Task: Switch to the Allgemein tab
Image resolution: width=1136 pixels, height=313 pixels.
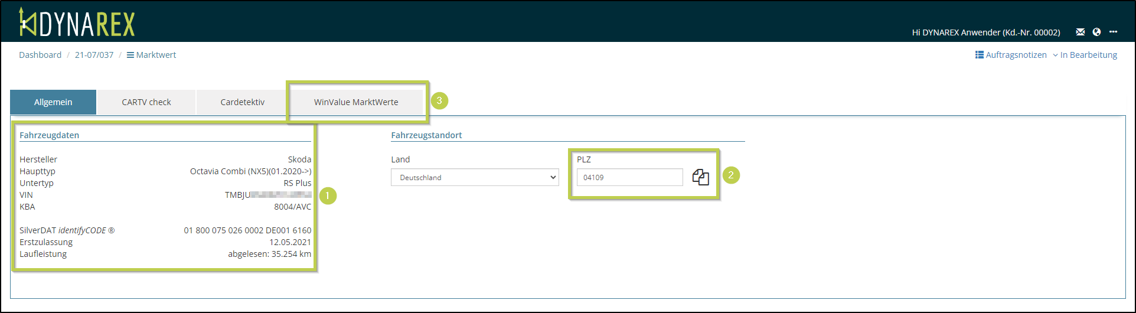Action: click(x=53, y=102)
